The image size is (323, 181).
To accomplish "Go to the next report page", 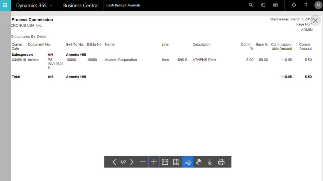I will pyautogui.click(x=132, y=162).
